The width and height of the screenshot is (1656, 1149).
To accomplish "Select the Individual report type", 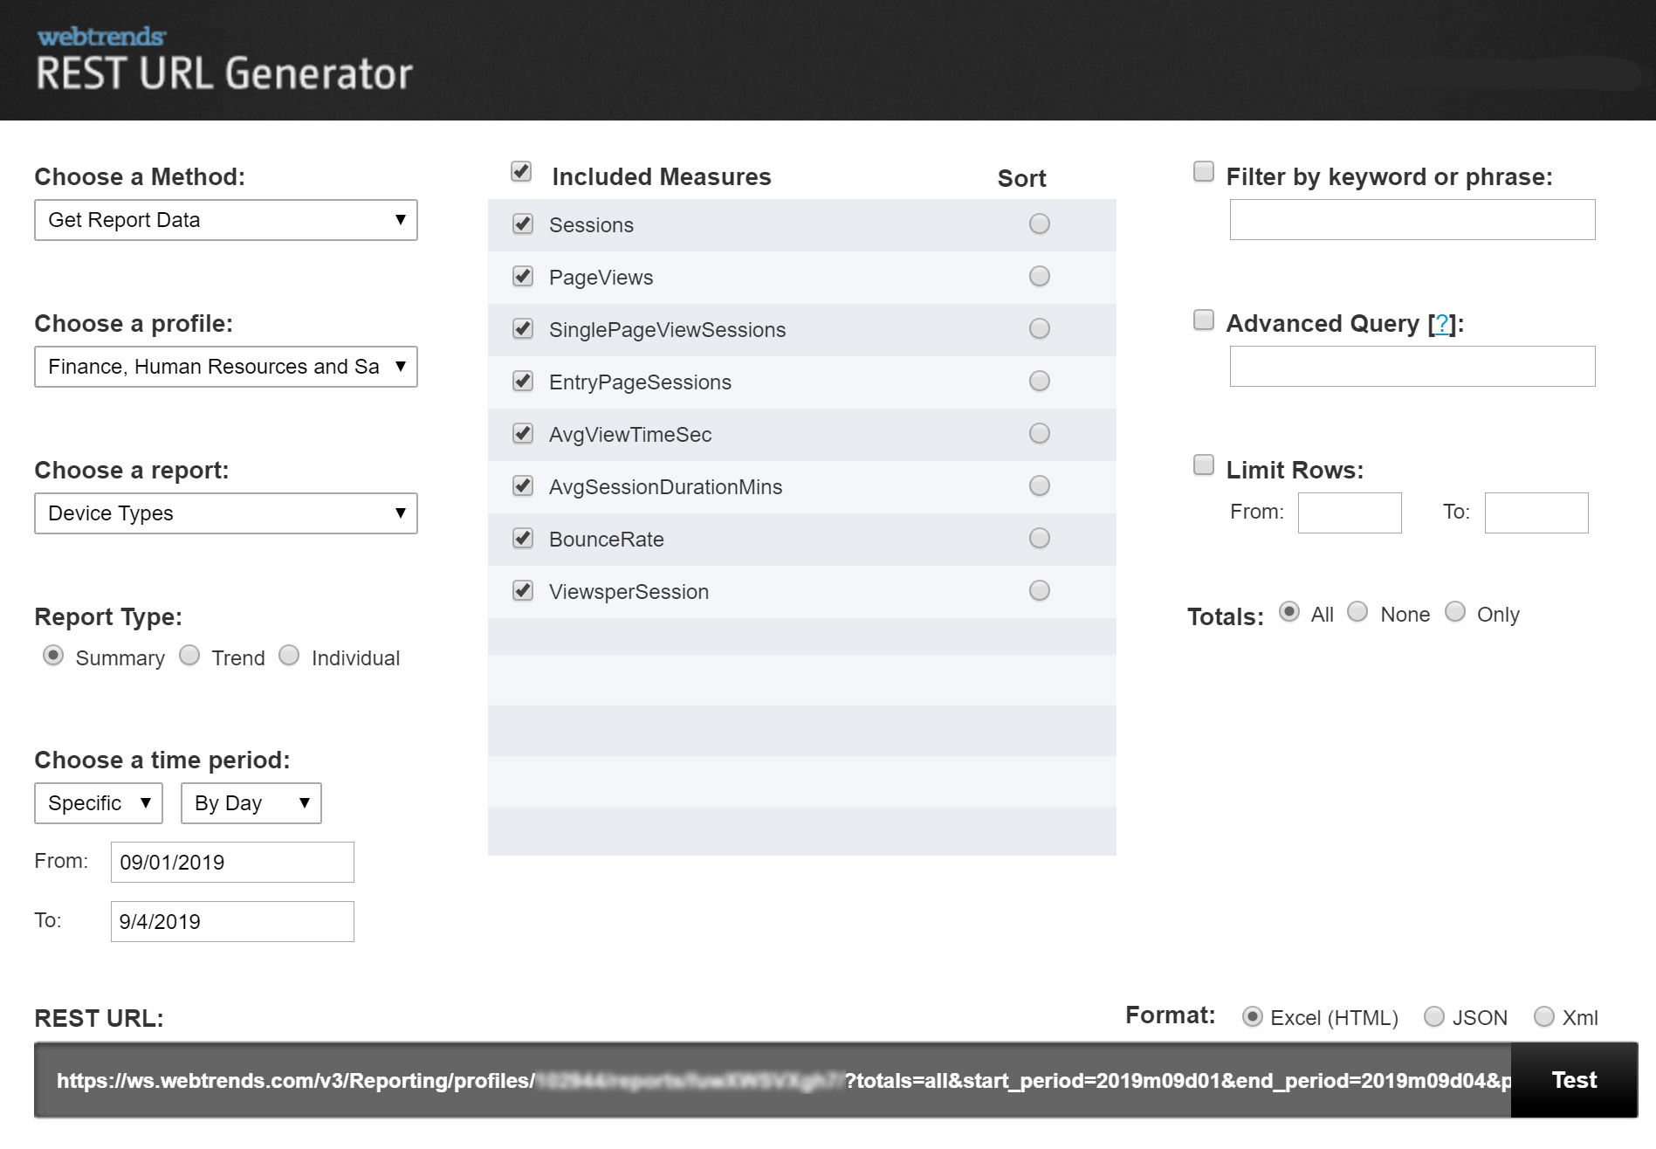I will tap(289, 656).
